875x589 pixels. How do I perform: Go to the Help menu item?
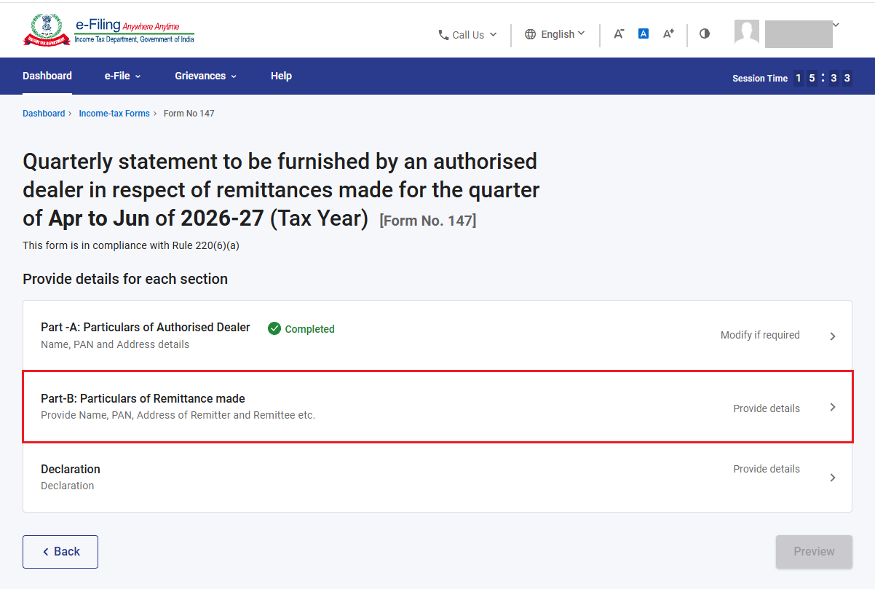click(281, 76)
